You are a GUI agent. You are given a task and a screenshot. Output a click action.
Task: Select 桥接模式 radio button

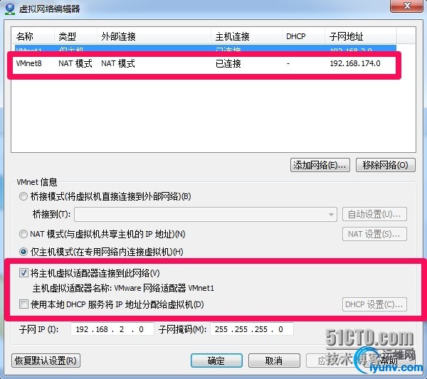click(23, 196)
